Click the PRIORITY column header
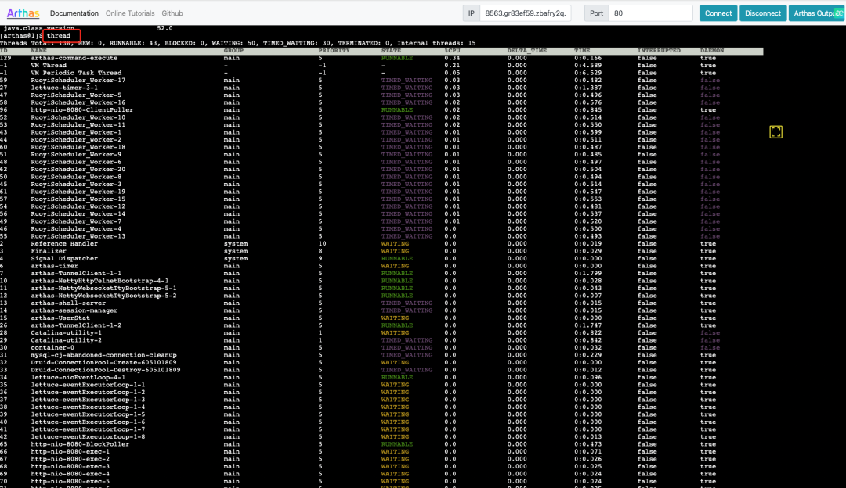The width and height of the screenshot is (846, 488). tap(334, 51)
